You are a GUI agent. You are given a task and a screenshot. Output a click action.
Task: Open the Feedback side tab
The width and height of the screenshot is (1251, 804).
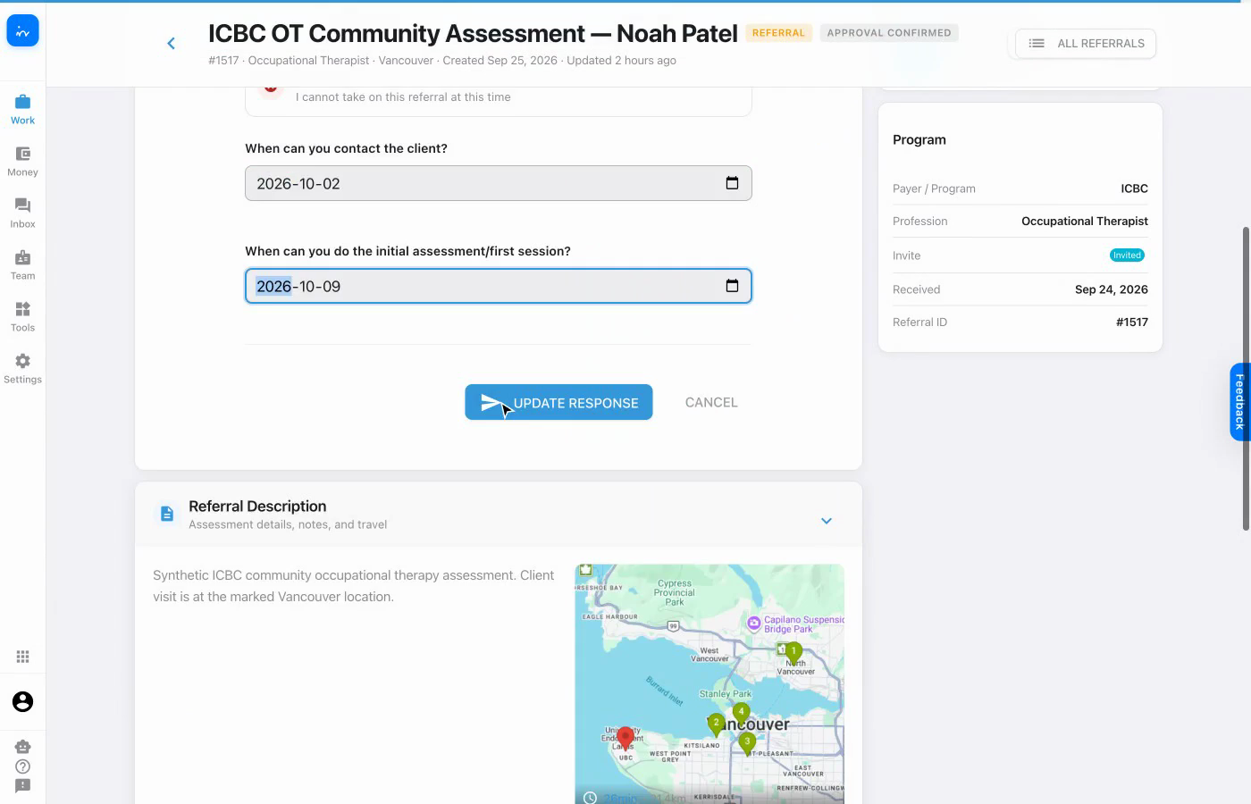pos(1239,402)
